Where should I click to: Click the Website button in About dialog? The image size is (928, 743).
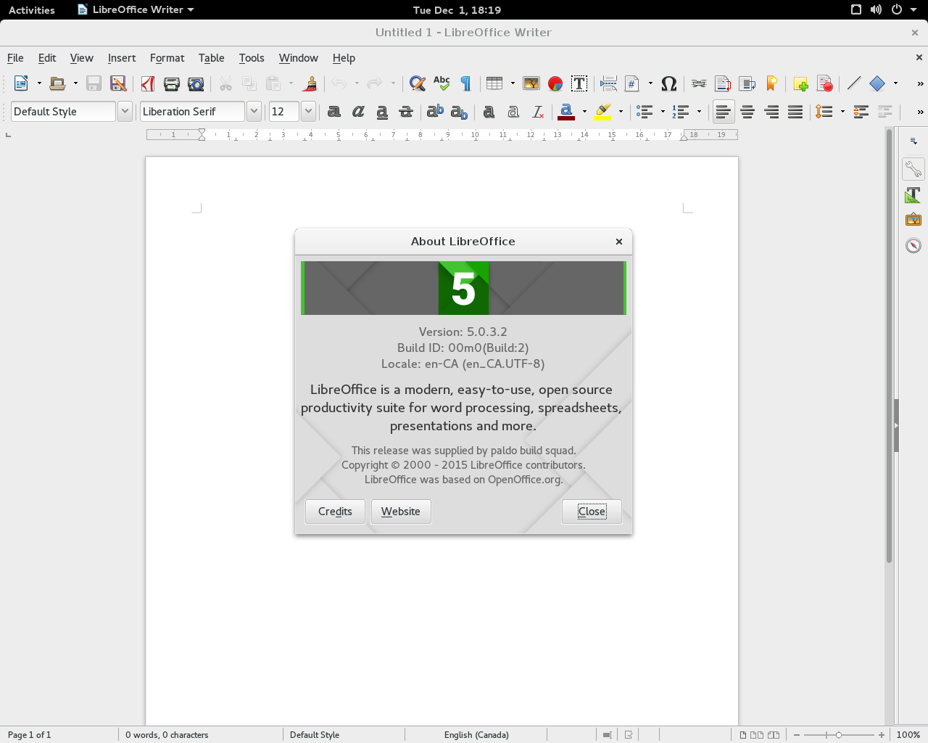click(x=401, y=512)
